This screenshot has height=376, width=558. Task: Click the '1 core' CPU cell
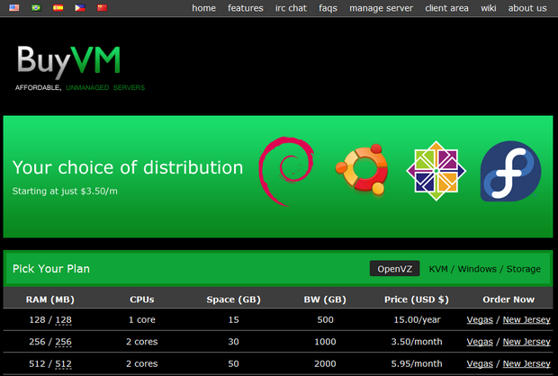point(142,320)
